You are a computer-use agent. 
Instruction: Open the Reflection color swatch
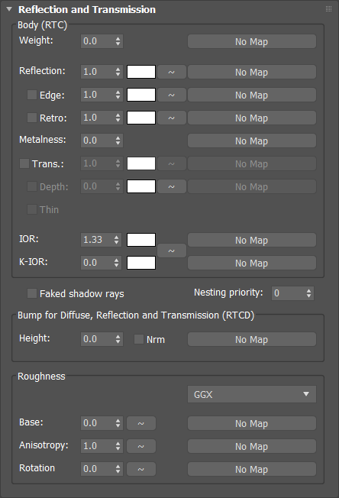point(141,72)
